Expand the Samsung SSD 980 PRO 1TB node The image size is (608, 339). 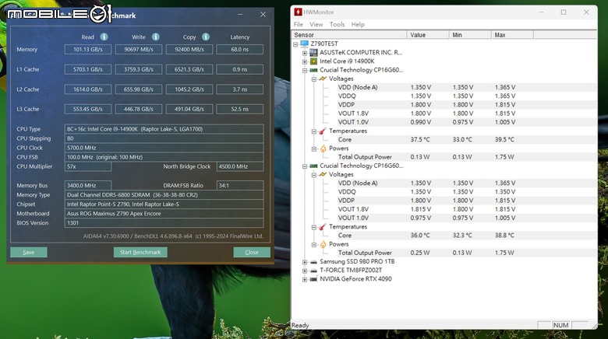304,261
